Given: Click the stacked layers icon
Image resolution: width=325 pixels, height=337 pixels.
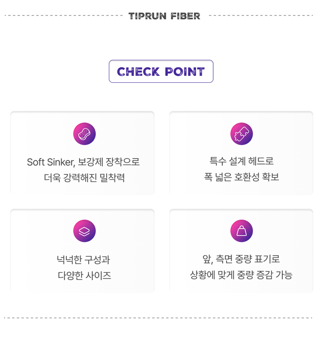Looking at the screenshot, I should click(84, 231).
